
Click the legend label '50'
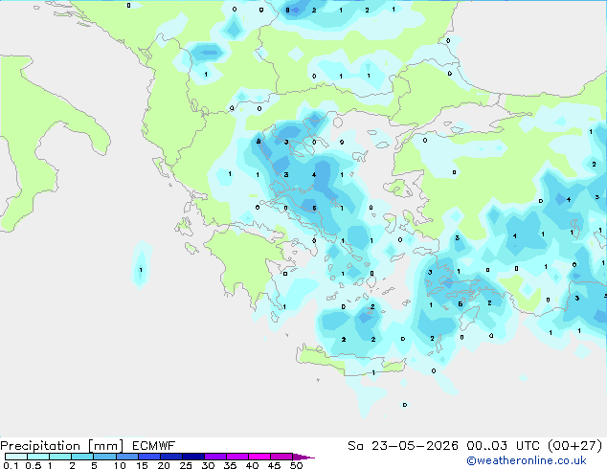click(296, 465)
